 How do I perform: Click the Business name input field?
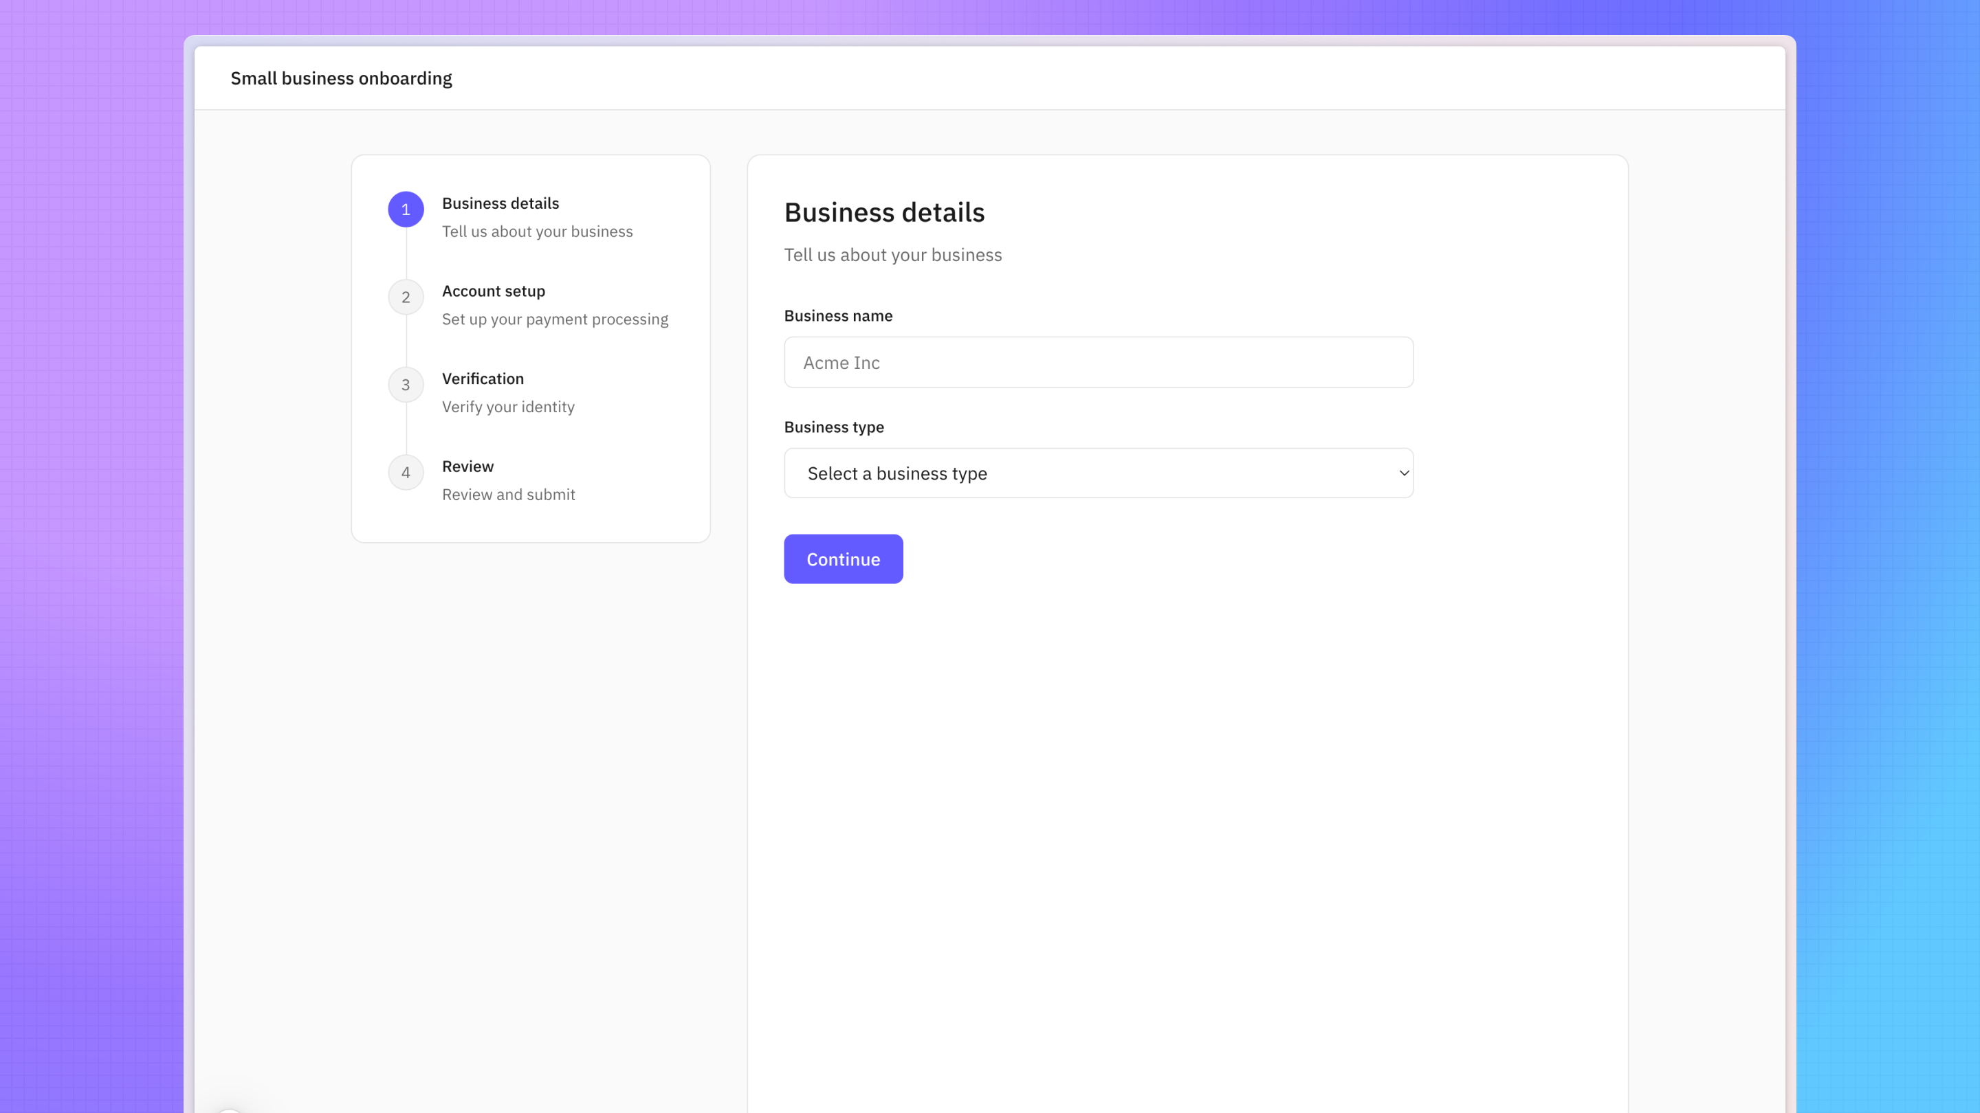pos(1098,363)
